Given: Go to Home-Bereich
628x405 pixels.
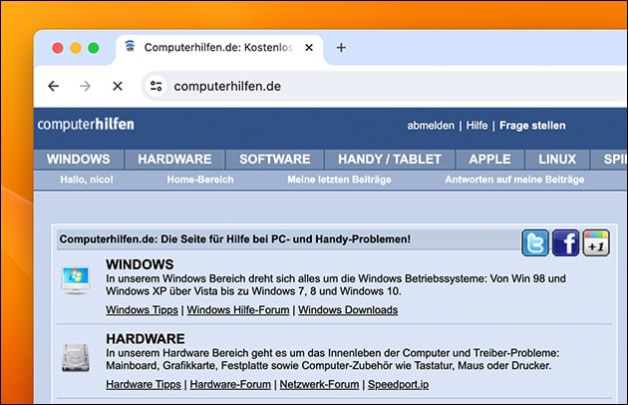Looking at the screenshot, I should [x=200, y=180].
